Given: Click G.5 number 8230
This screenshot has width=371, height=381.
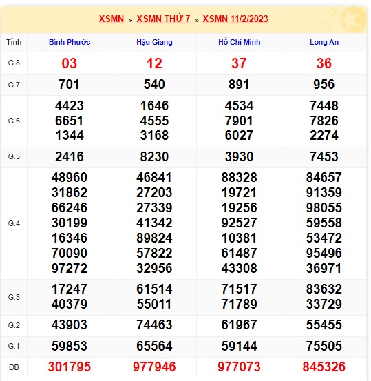Looking at the screenshot, I should click(x=154, y=156).
